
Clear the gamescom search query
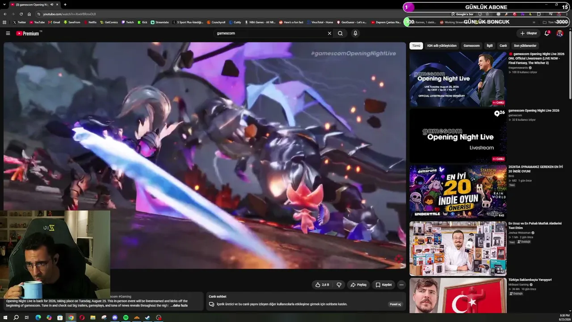click(329, 34)
